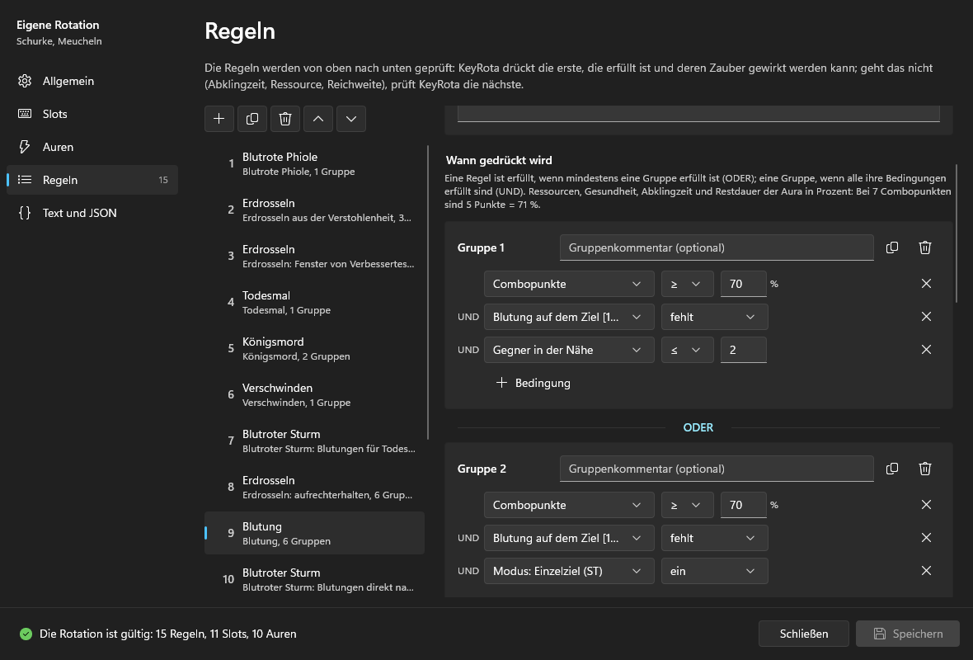This screenshot has width=973, height=660.
Task: Delete the selected rule using trash icon
Action: click(x=284, y=119)
